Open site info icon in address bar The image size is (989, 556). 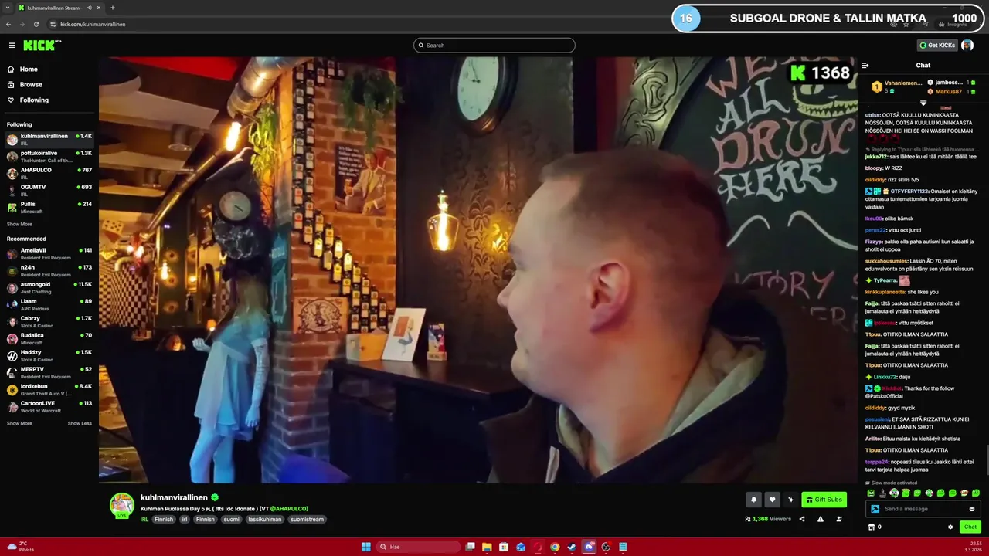[53, 24]
